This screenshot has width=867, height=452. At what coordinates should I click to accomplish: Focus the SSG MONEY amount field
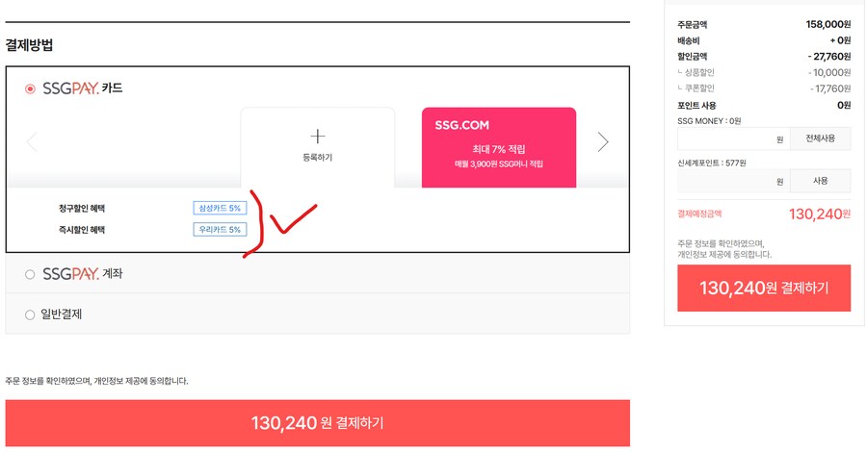point(734,138)
